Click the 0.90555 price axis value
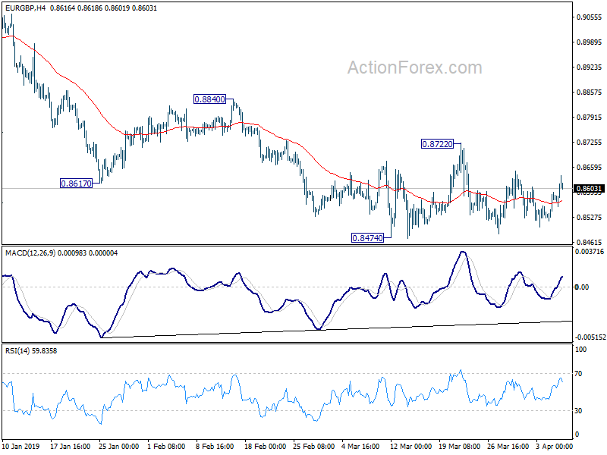Viewport: 607px width, 455px height. point(590,17)
